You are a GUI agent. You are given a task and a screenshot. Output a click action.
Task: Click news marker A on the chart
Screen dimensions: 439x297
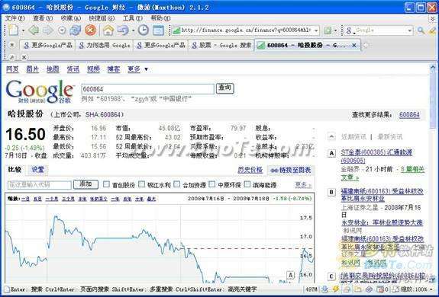coord(291,275)
